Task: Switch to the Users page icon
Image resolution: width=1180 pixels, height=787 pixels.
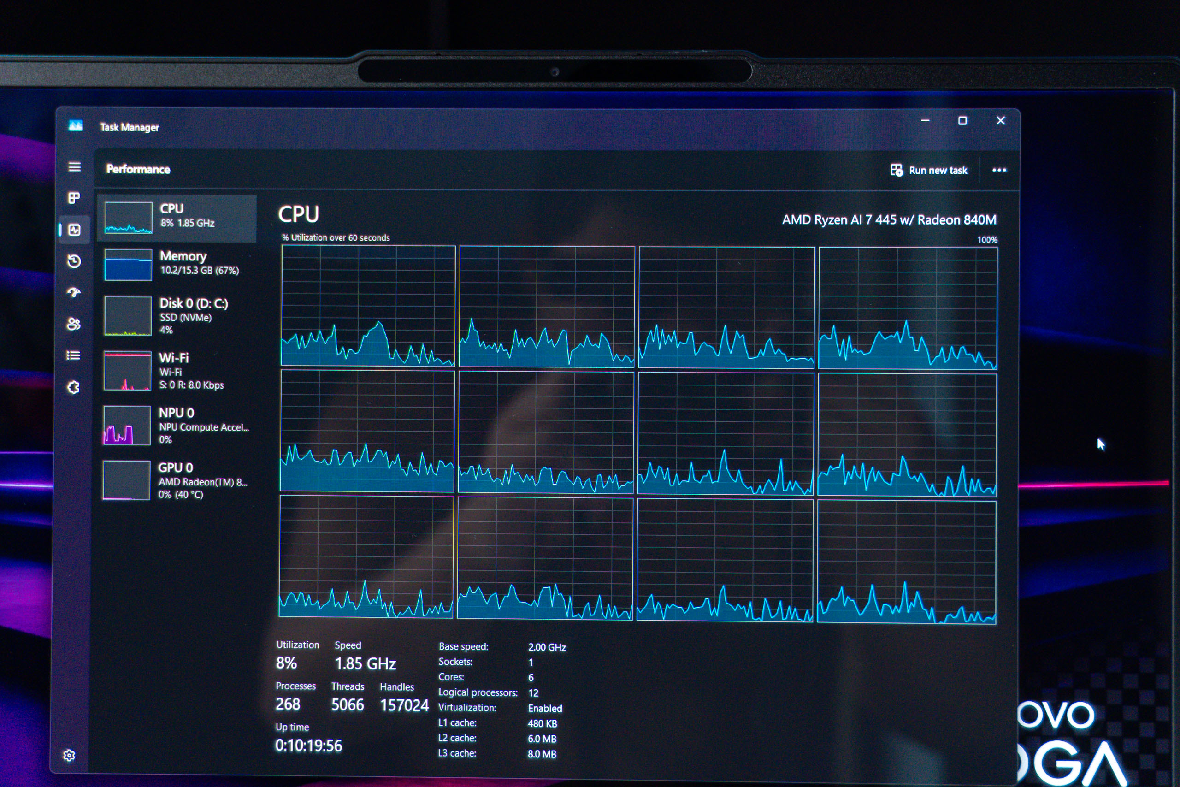Action: [73, 324]
